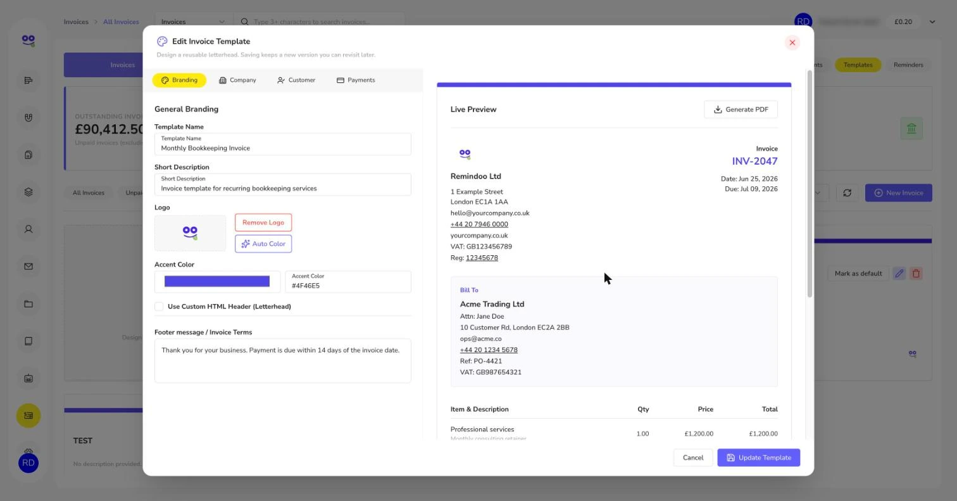The image size is (957, 501).
Task: Open the Payments tab
Action: (356, 80)
